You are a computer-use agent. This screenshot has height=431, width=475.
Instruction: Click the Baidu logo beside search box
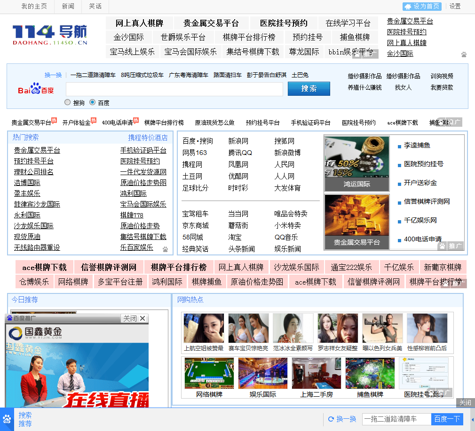coord(36,88)
